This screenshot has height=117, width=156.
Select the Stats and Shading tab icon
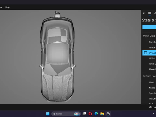pyautogui.click(x=150, y=13)
